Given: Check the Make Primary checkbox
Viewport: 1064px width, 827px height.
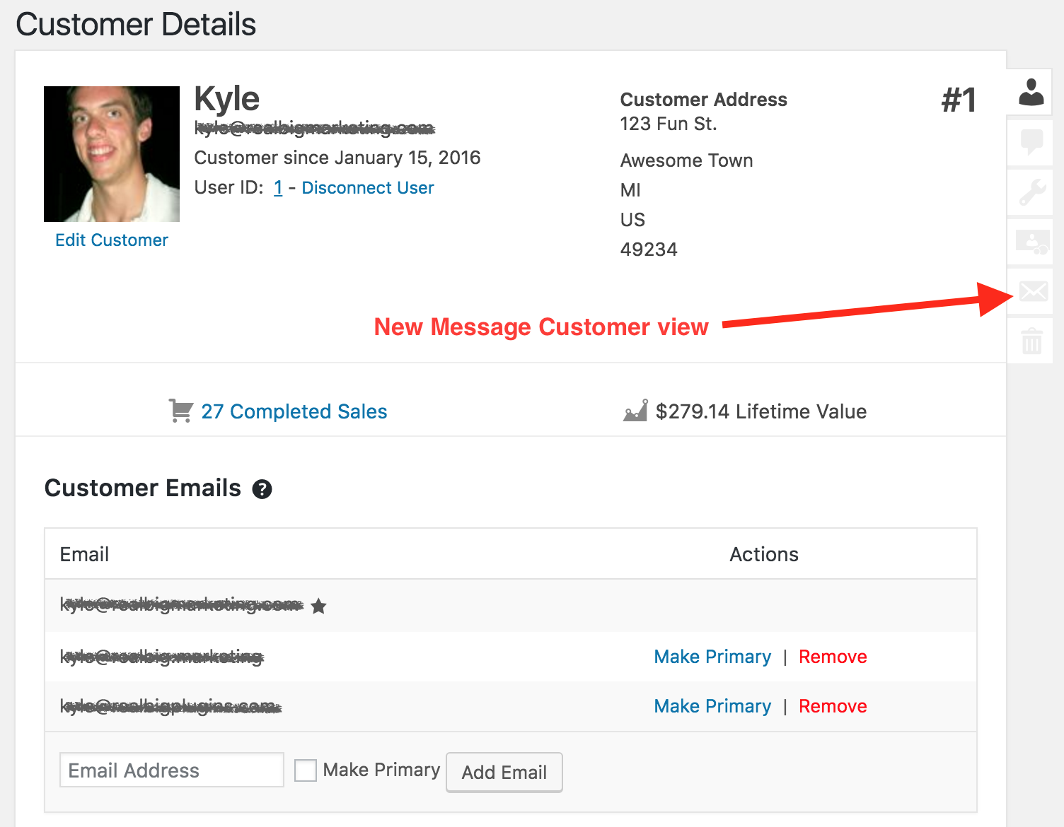Looking at the screenshot, I should [306, 770].
